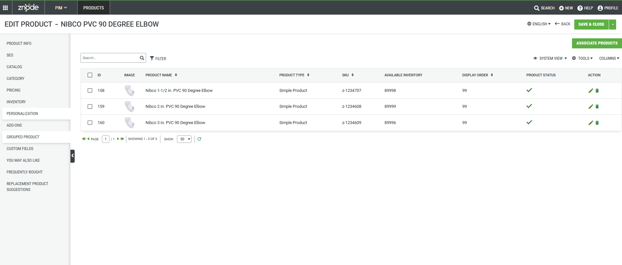Go to first page arrow
The width and height of the screenshot is (622, 265).
click(84, 139)
